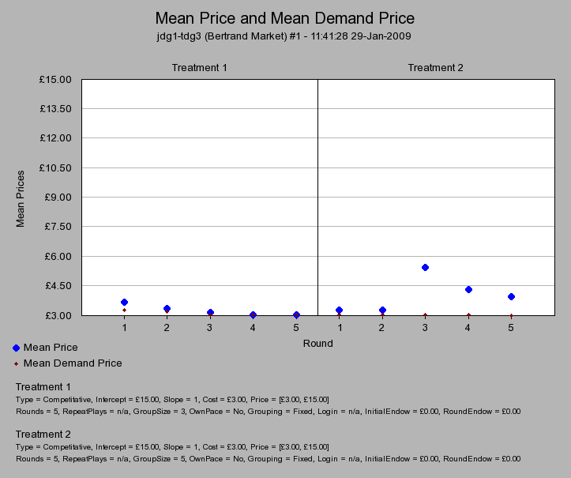Viewport: 571px width, 478px height.
Task: Click the red Mean Demand Price legend marker
Action: click(x=17, y=363)
